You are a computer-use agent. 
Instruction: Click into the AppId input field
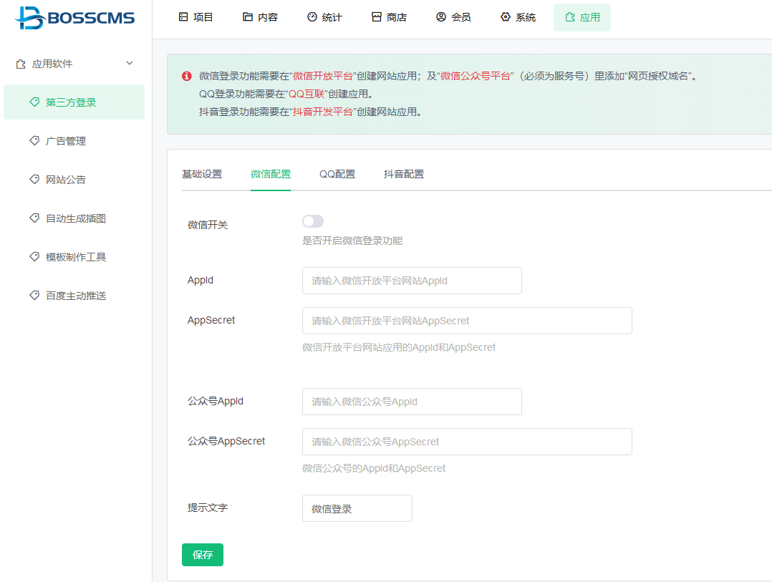click(x=412, y=281)
